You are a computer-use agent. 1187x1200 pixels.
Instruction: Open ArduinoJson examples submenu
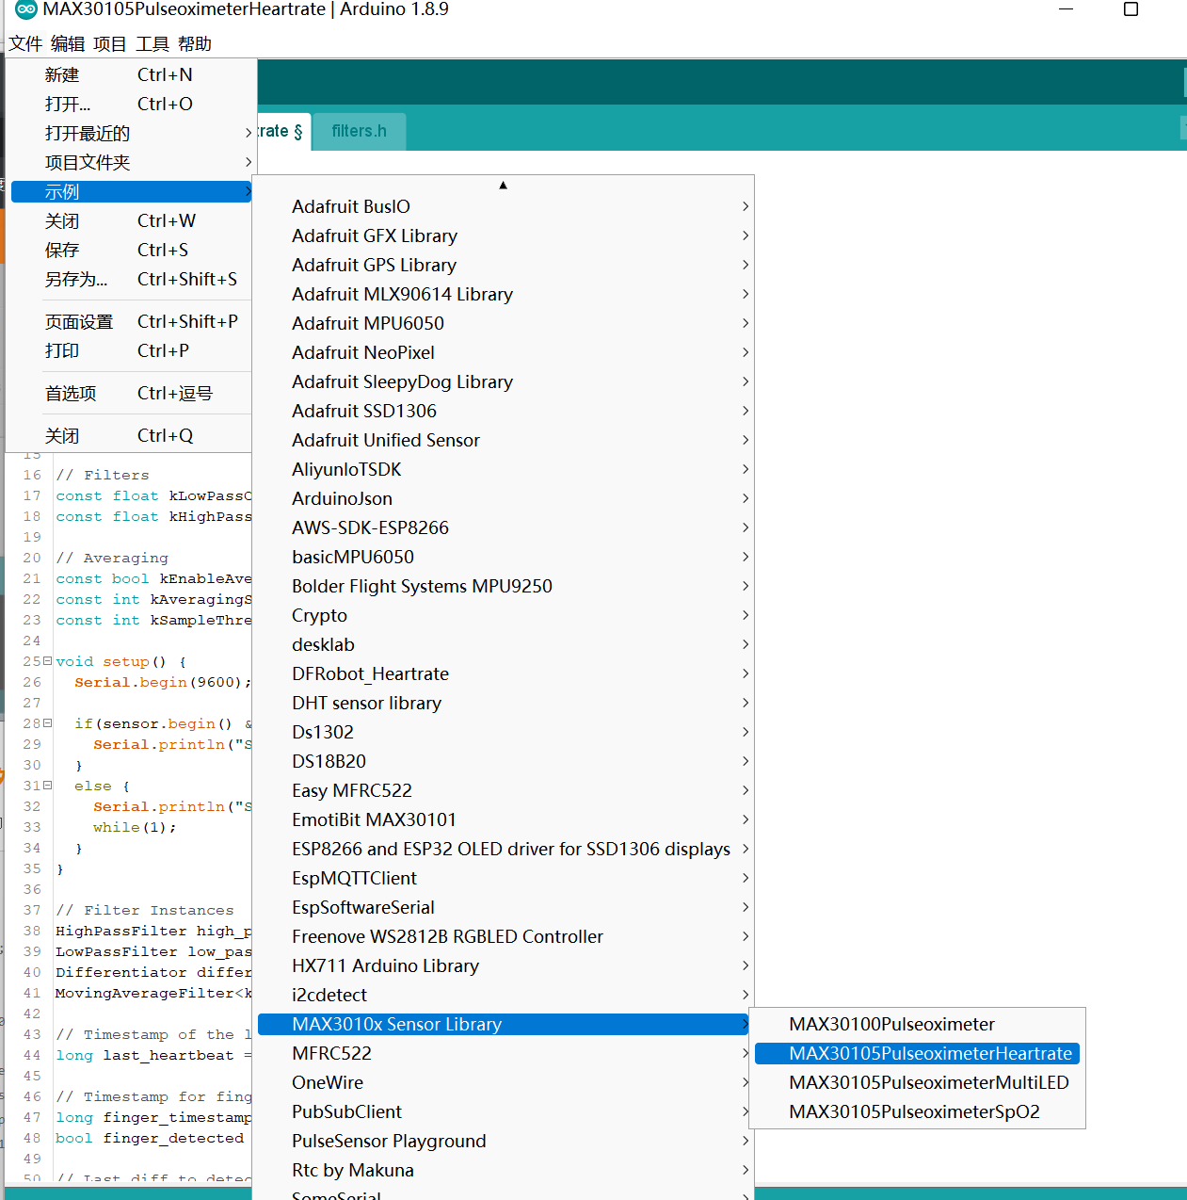click(504, 498)
